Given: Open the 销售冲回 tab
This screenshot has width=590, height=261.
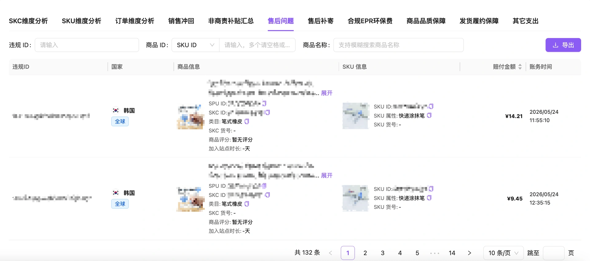Looking at the screenshot, I should point(181,21).
